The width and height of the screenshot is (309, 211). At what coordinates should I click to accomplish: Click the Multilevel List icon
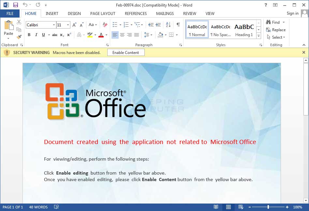pos(137,25)
